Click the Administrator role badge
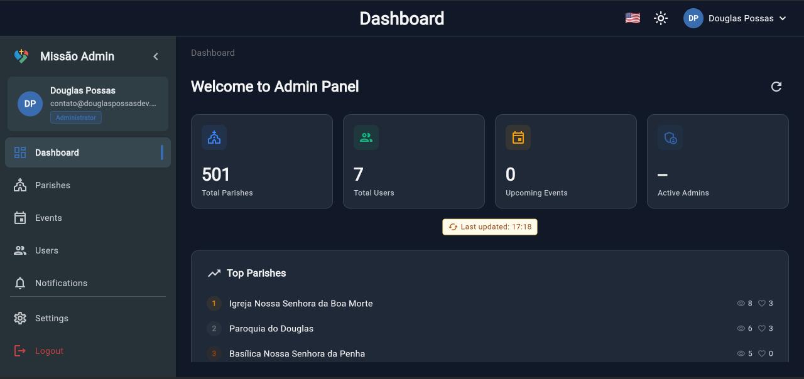 point(75,117)
